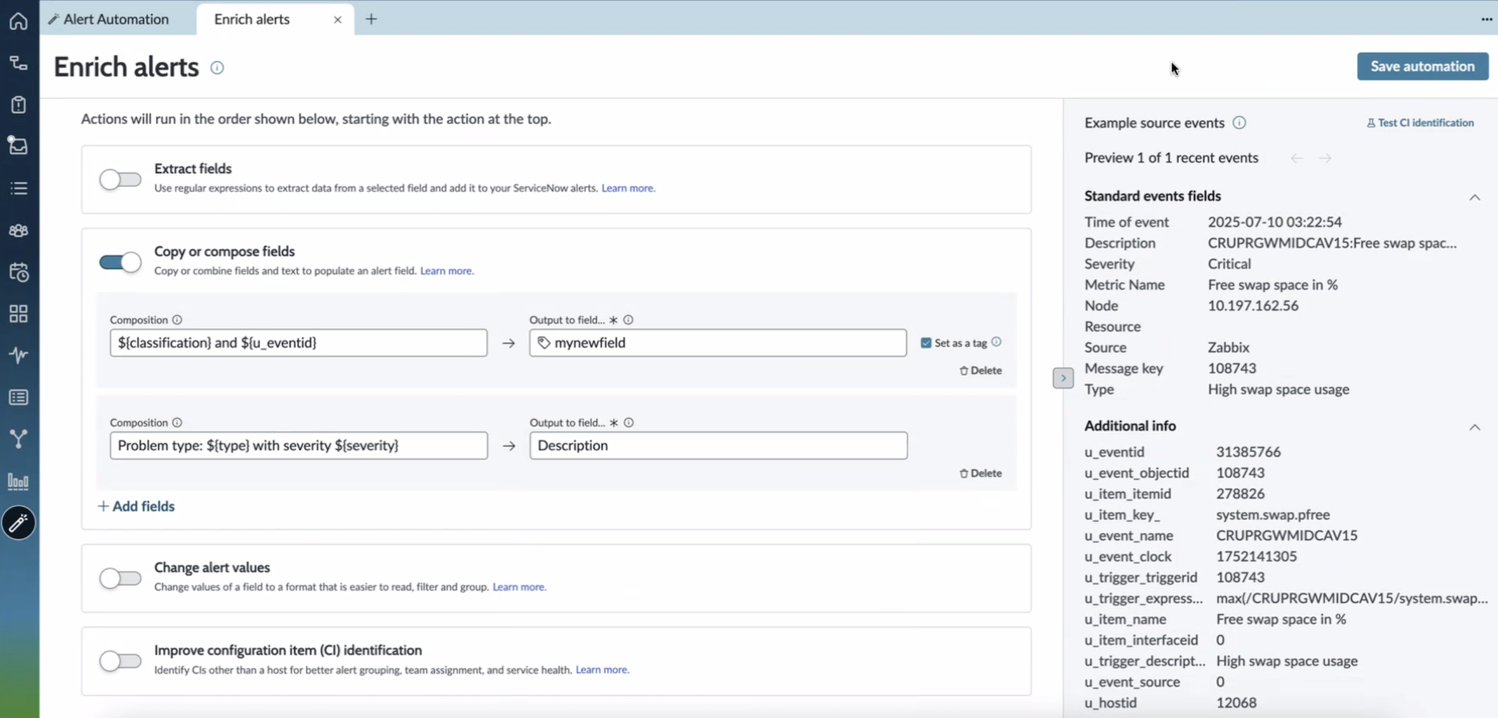Switch to the Alert Automation tab

109,19
